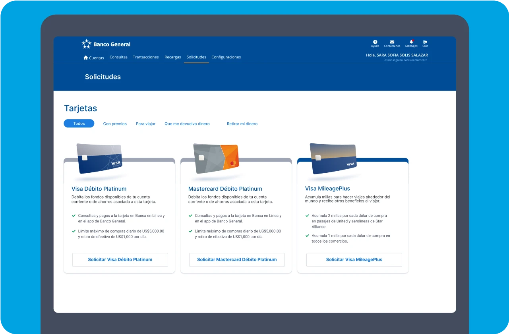Click the Tarjetas section heading
This screenshot has height=334, width=509.
click(x=81, y=108)
